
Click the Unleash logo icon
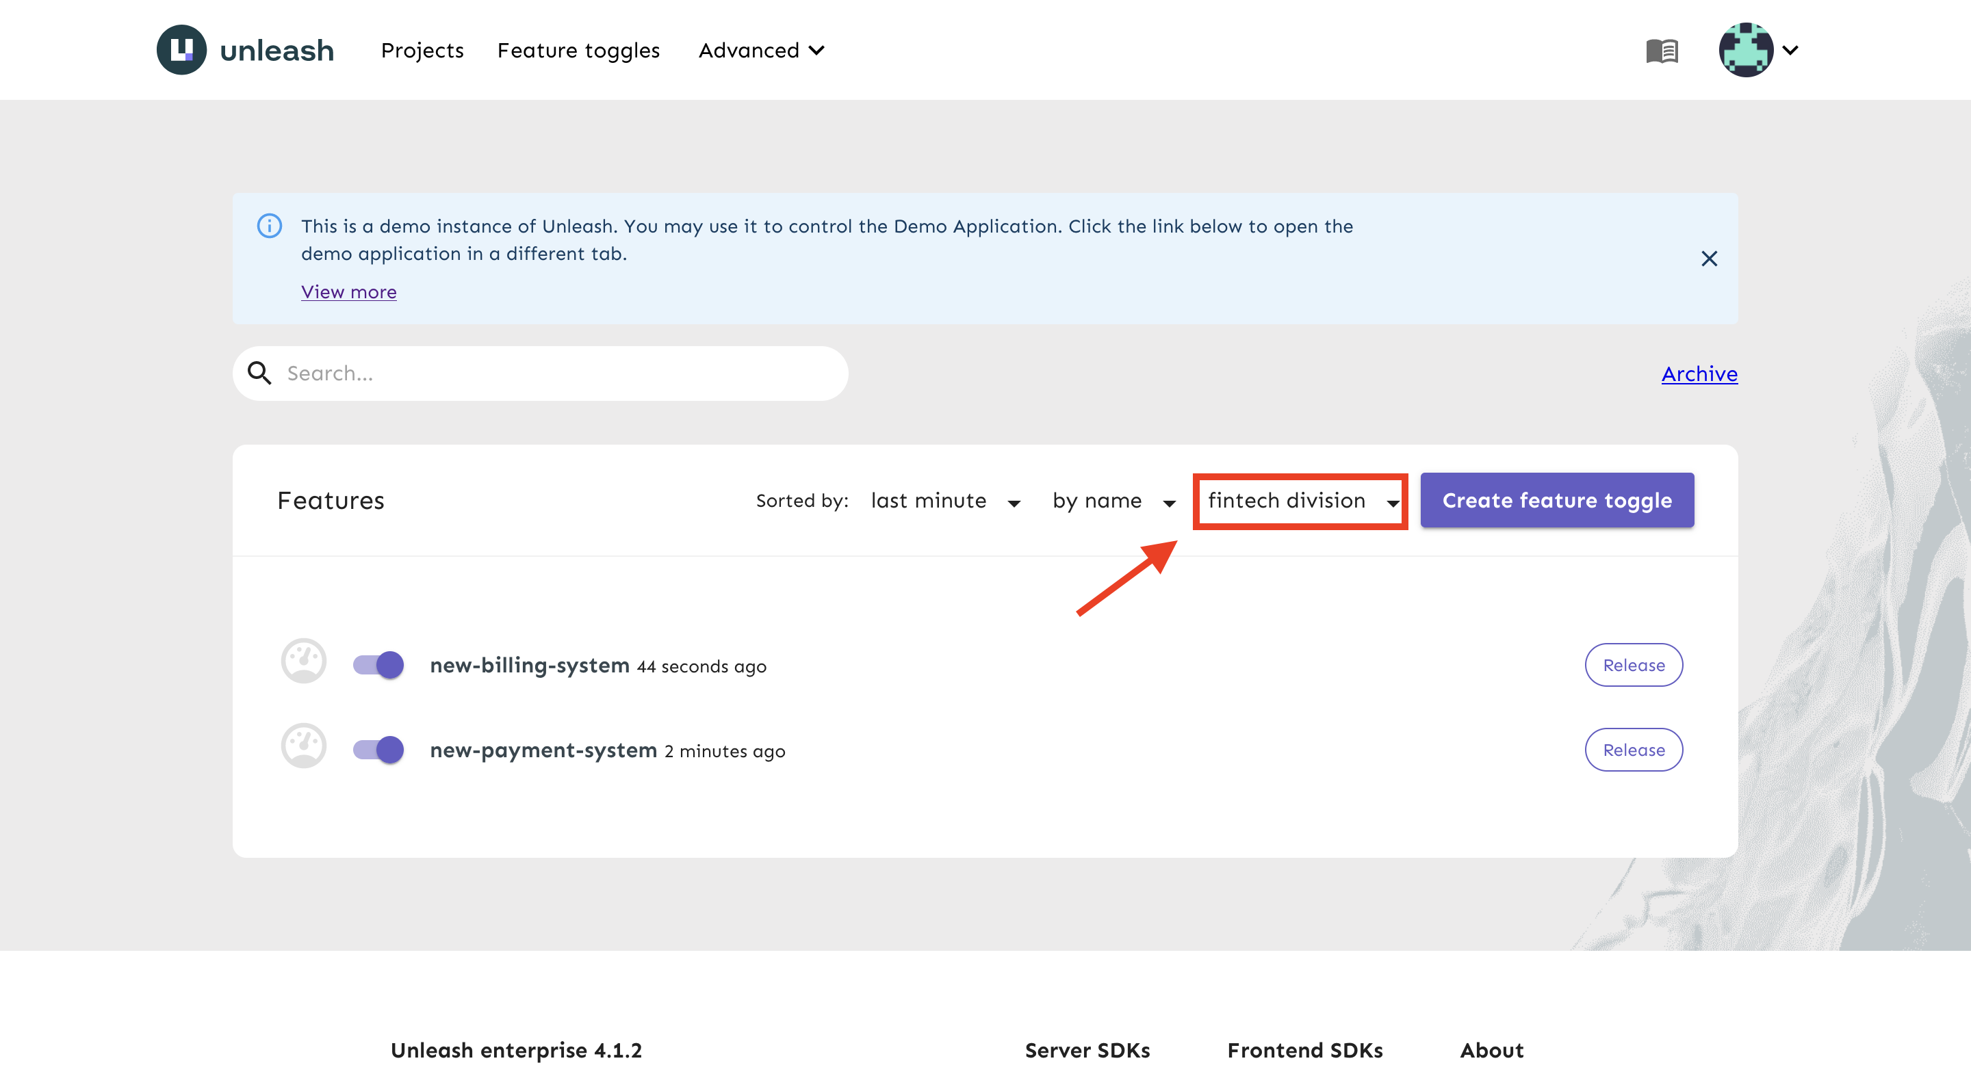(x=181, y=50)
